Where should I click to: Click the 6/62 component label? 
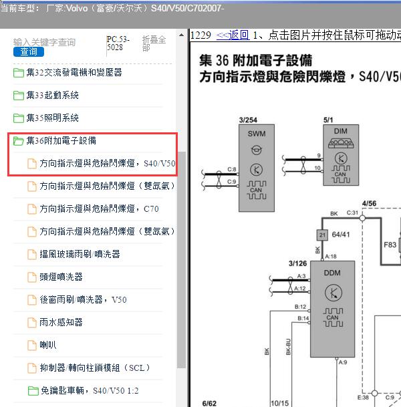coord(209,404)
